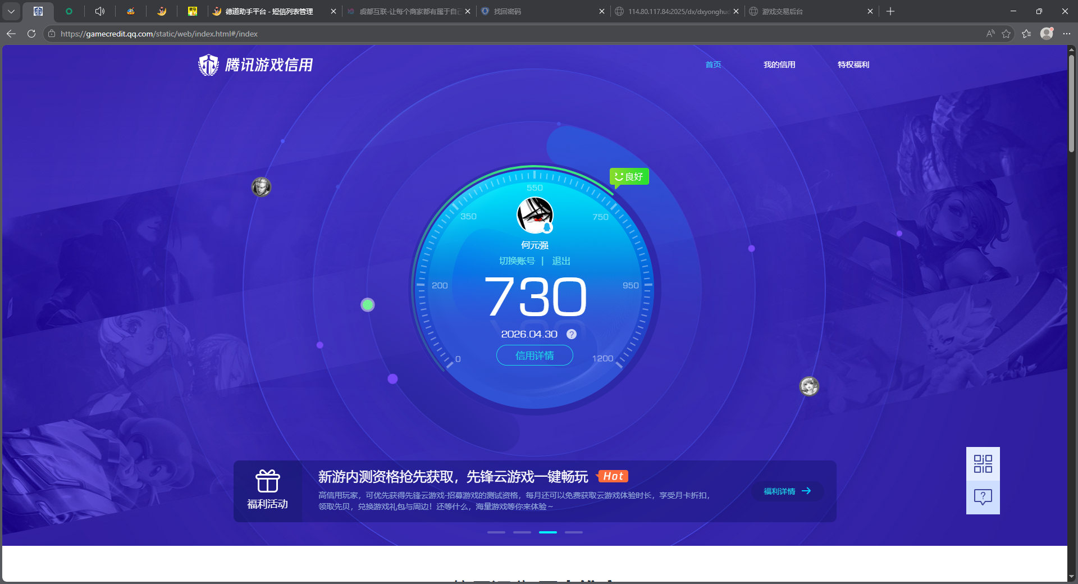Click the 福利活动 gift icon

point(268,481)
